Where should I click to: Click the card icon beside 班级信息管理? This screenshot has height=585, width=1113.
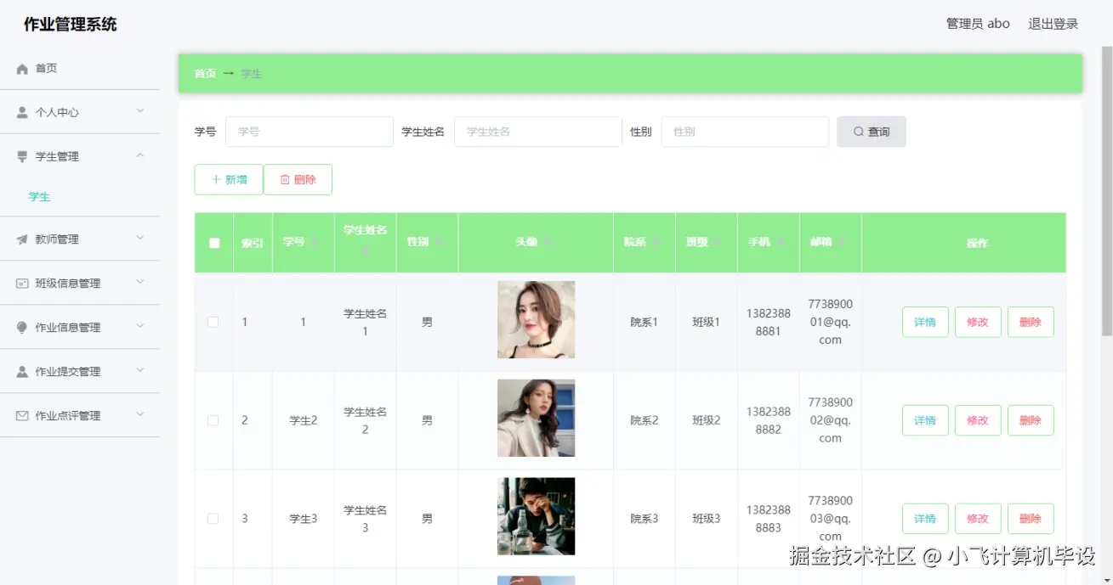22,284
